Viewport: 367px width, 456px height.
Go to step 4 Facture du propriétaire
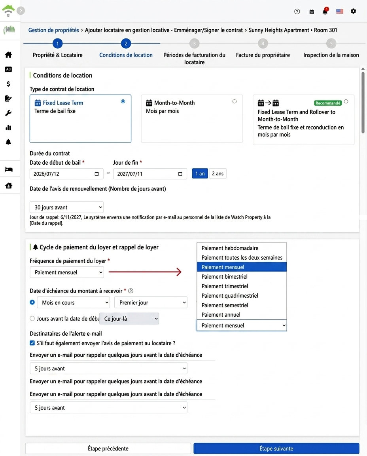tap(263, 44)
